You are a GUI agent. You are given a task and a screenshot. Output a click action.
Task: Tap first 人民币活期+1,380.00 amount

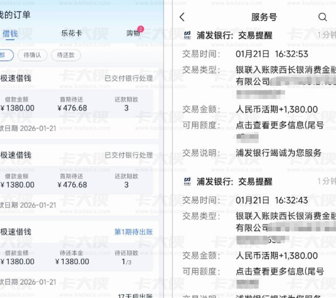[x=277, y=109]
